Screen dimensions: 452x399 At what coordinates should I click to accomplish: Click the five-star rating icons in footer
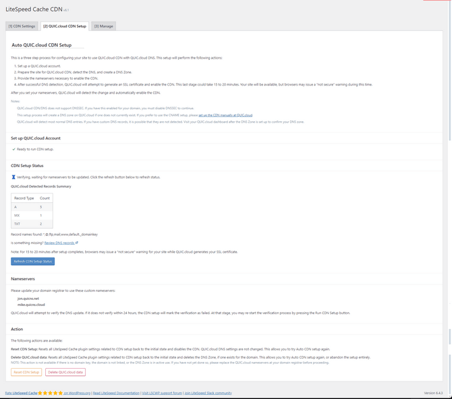pos(51,393)
